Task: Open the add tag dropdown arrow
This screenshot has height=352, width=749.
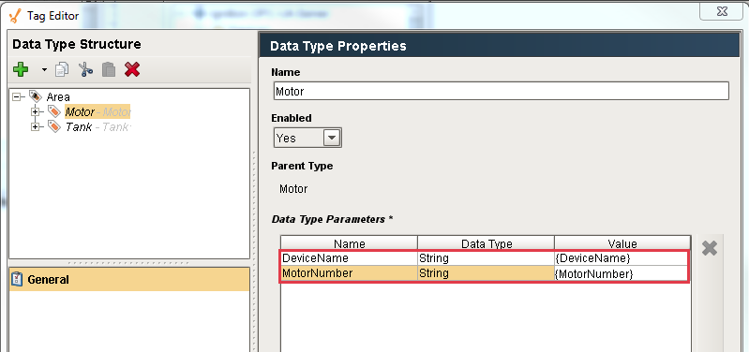Action: (44, 70)
